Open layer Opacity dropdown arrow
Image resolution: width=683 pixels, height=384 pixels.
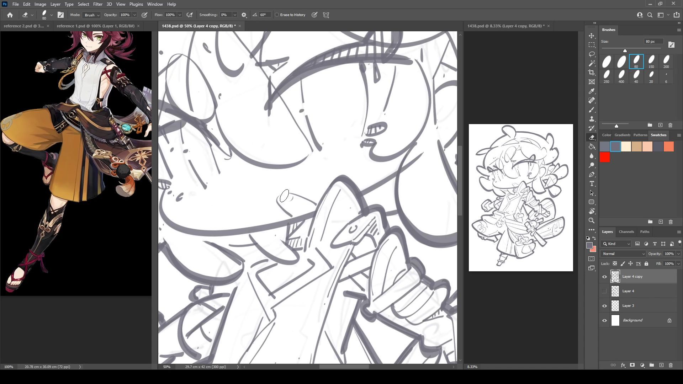click(678, 254)
